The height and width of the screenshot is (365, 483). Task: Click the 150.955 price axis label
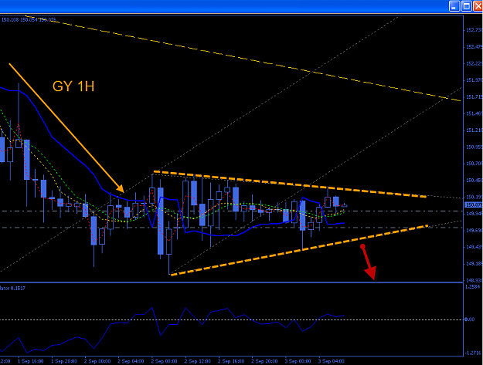click(x=474, y=147)
